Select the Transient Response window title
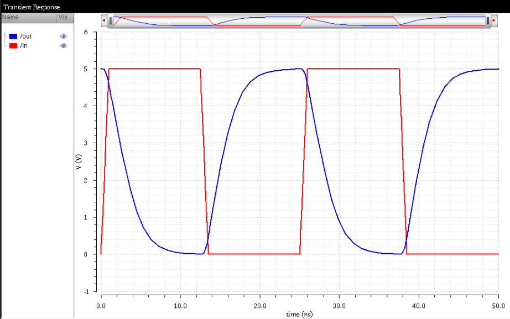Image resolution: width=510 pixels, height=319 pixels. pos(32,6)
